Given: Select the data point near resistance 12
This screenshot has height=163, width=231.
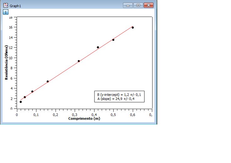Looking at the screenshot, I should pos(98,47).
